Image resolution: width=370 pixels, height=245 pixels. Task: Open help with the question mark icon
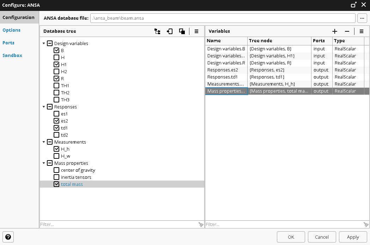8,237
